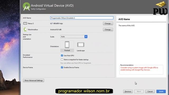Open Show Advanced Settings
The width and height of the screenshot is (169, 95).
coord(34,80)
